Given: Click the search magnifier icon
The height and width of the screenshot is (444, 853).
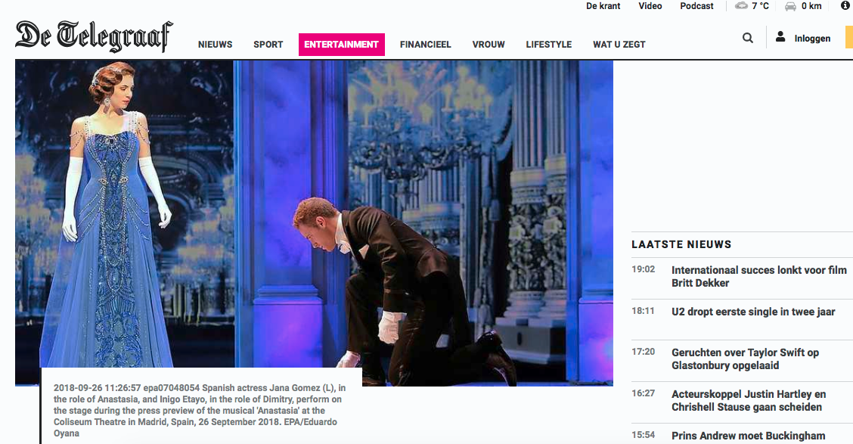Looking at the screenshot, I should pyautogui.click(x=748, y=38).
